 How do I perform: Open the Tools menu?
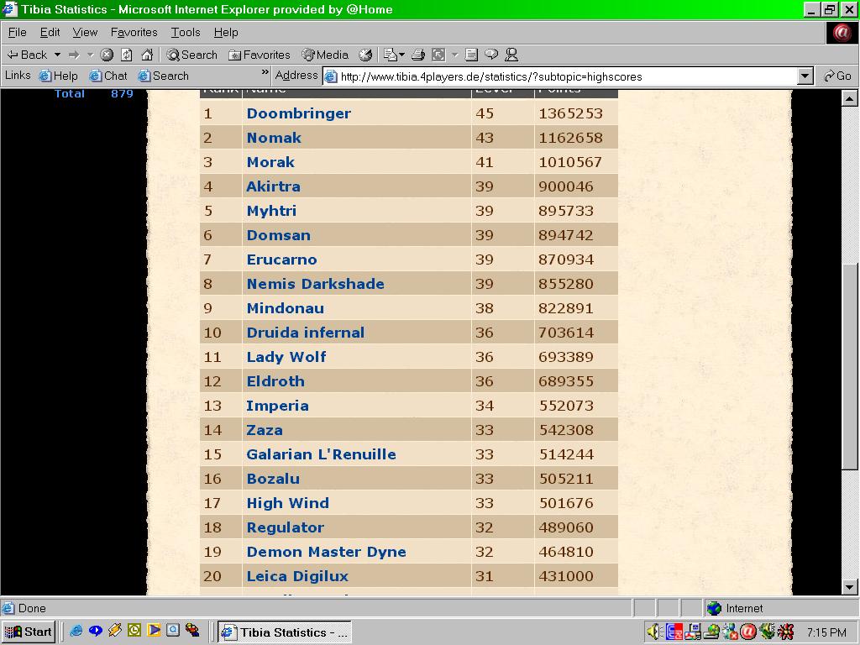point(186,32)
